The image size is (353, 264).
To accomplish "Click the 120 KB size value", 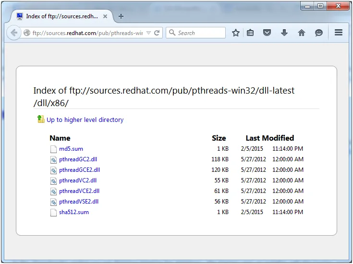I will pos(220,170).
